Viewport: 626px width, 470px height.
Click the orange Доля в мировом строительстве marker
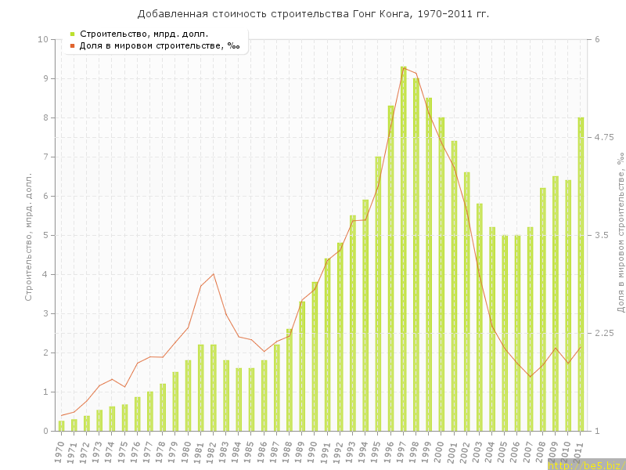73,46
